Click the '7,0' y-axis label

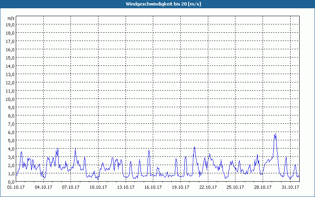(11, 124)
